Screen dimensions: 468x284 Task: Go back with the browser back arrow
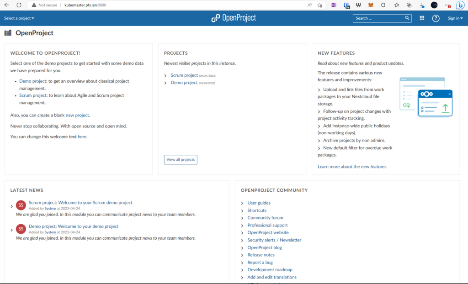[x=6, y=5]
